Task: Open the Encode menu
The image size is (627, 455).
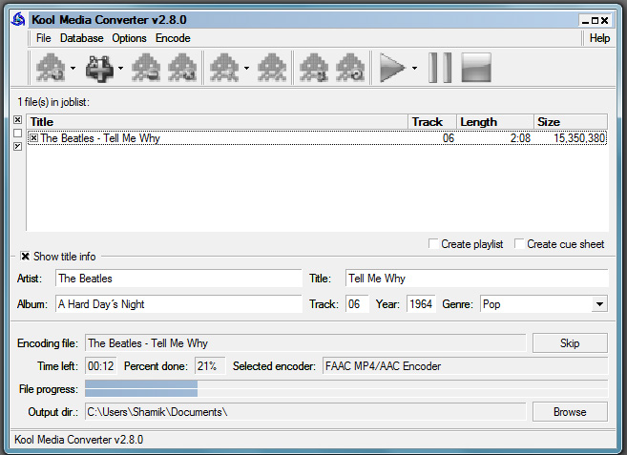Action: pos(173,38)
